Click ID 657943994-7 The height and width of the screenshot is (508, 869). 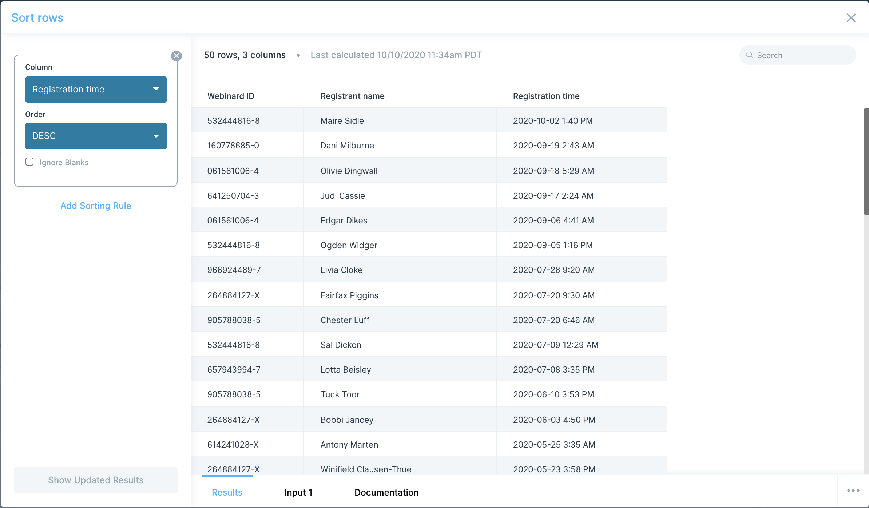tap(234, 369)
